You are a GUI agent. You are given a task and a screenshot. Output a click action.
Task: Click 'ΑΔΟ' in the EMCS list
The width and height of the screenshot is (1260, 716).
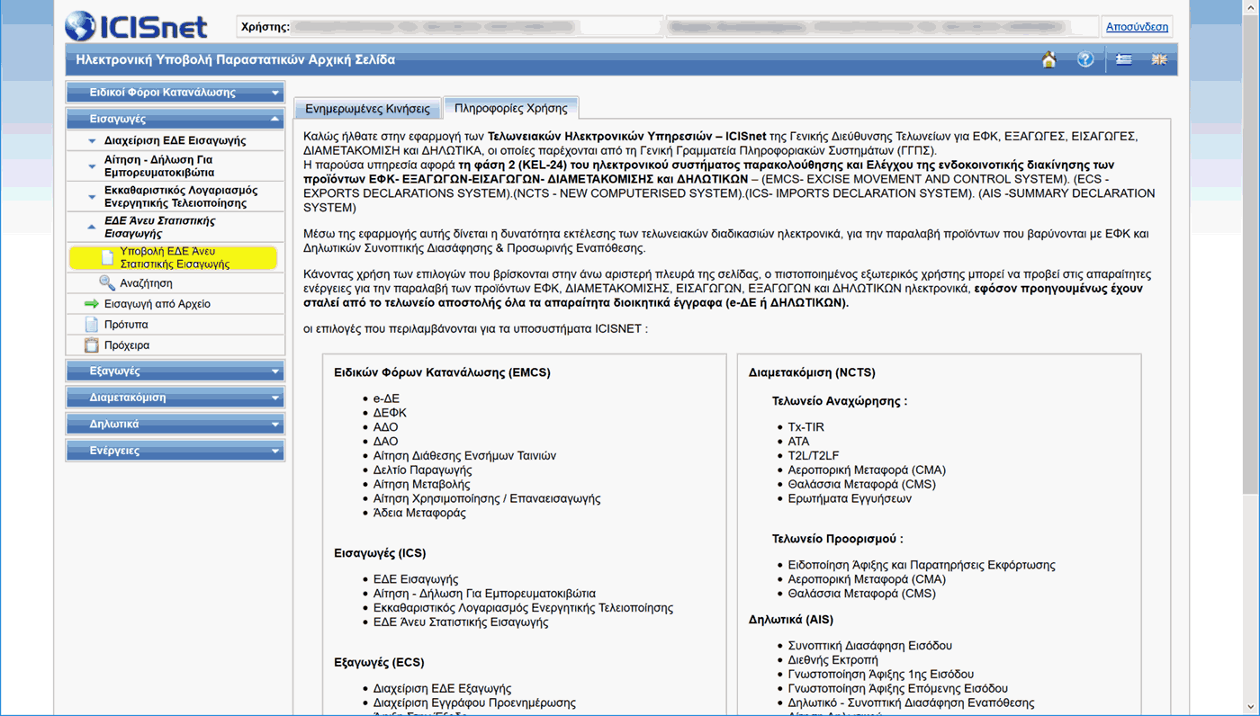[385, 427]
